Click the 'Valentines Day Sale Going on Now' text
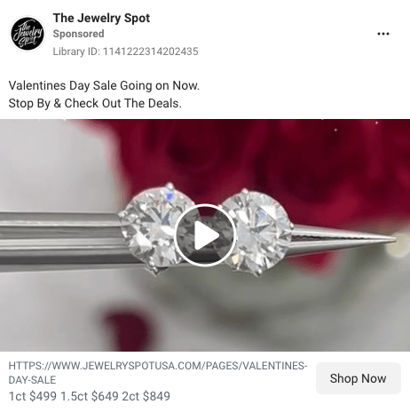Screen dimensions: 410x420 click(x=104, y=85)
